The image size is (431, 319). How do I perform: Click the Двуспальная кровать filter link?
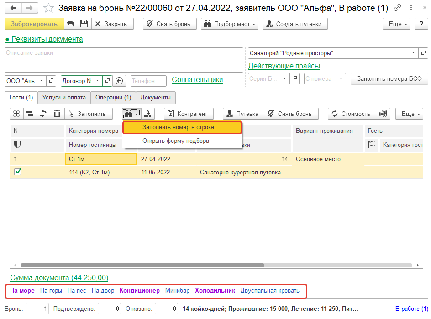click(270, 290)
